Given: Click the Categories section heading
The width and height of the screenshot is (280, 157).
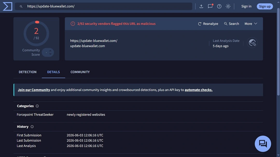Looking at the screenshot, I should click(25, 106).
